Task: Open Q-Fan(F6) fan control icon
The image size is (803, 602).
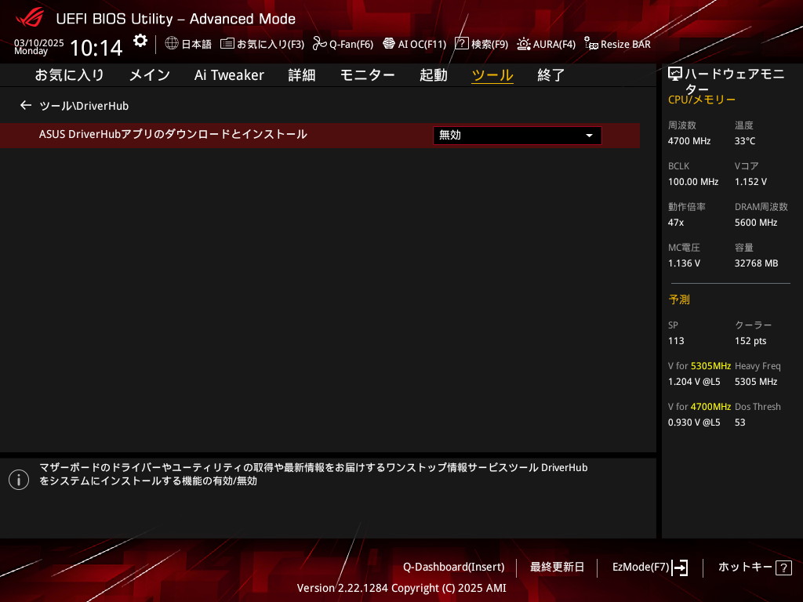Action: click(320, 44)
